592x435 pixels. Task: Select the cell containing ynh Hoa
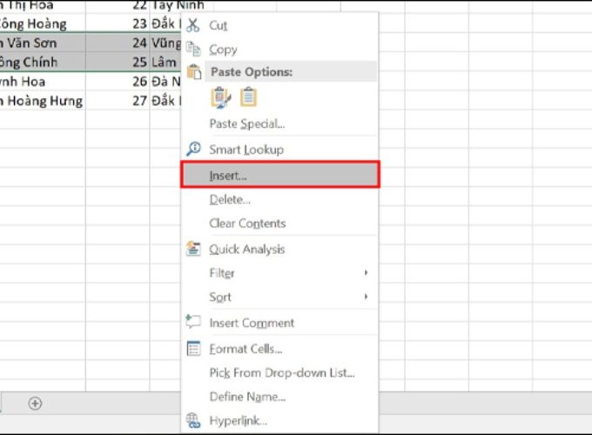(43, 81)
